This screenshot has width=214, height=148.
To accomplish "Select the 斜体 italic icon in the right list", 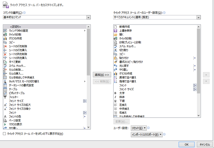I will [116, 97].
